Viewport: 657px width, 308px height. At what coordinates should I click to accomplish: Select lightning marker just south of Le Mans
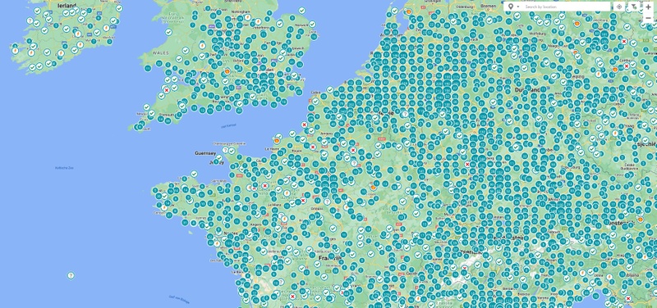click(x=284, y=219)
